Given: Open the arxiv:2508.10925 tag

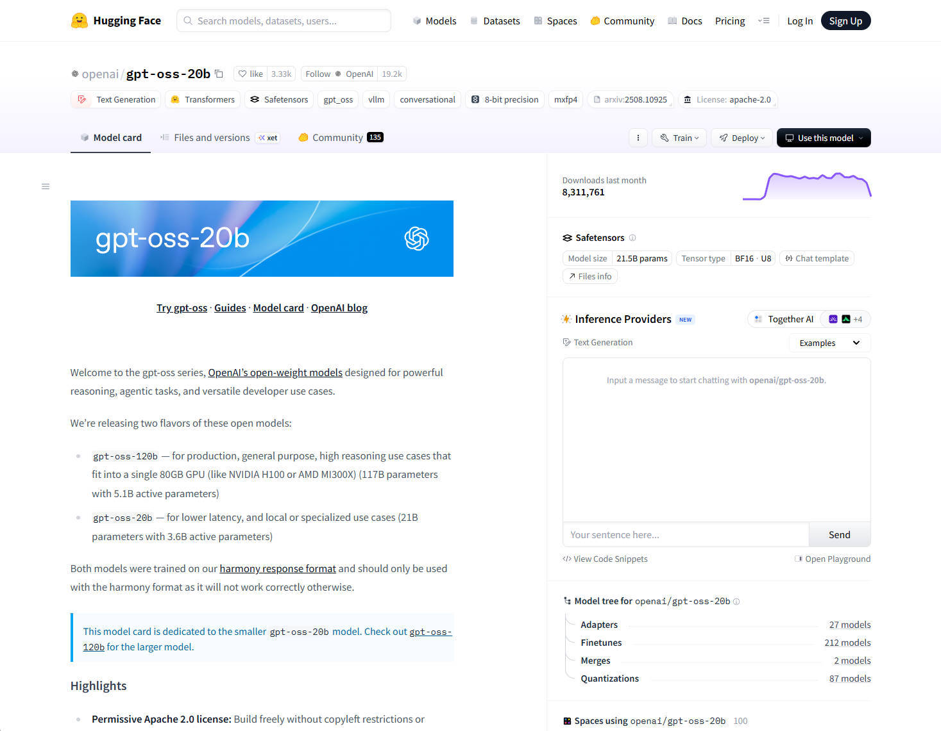Looking at the screenshot, I should (631, 99).
